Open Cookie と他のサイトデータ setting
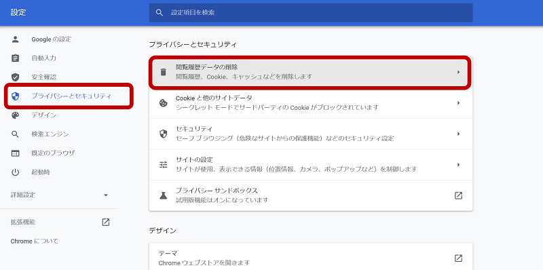Viewport: 543px width, 270px height. (311, 103)
